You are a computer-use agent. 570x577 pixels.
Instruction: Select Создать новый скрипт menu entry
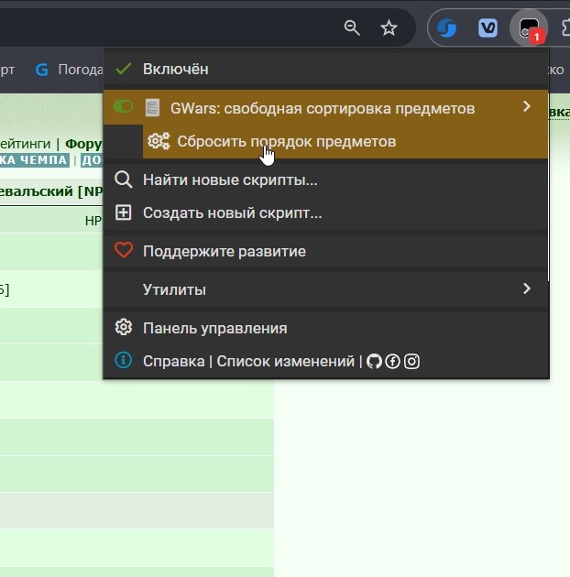point(326,212)
